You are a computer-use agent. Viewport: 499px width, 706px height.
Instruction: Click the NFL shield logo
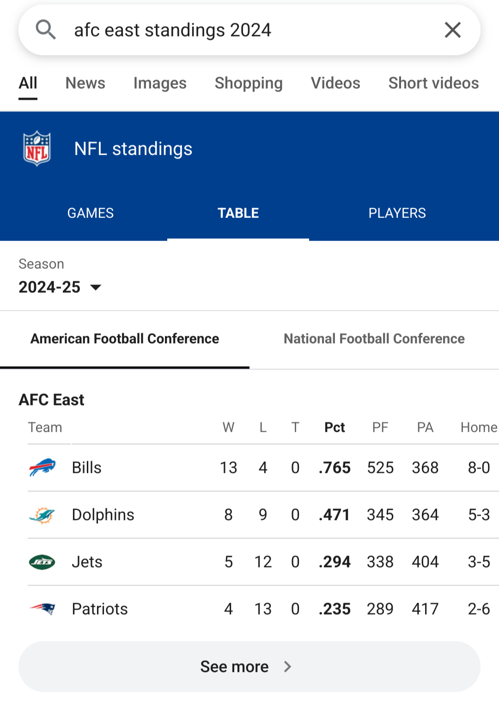[37, 149]
